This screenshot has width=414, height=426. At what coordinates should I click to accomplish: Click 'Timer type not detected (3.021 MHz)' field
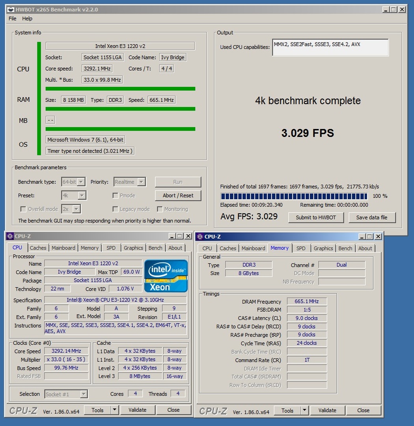pyautogui.click(x=90, y=151)
